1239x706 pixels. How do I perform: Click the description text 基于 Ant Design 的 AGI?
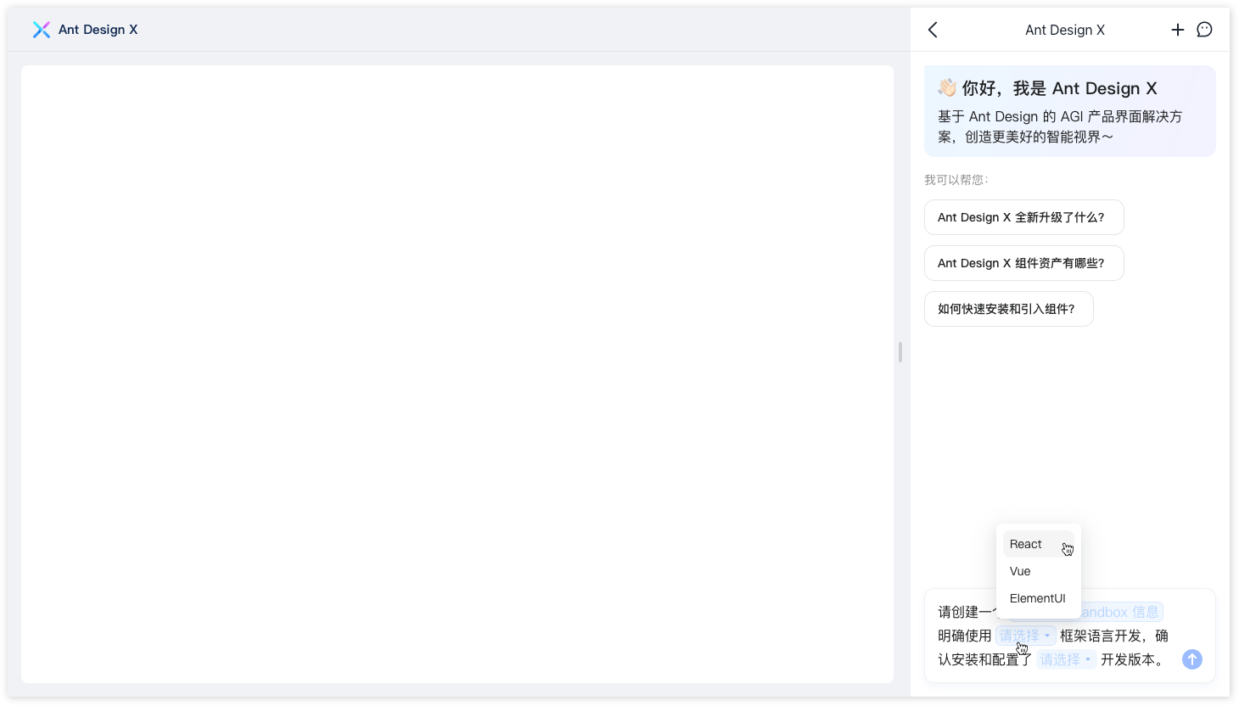1060,126
